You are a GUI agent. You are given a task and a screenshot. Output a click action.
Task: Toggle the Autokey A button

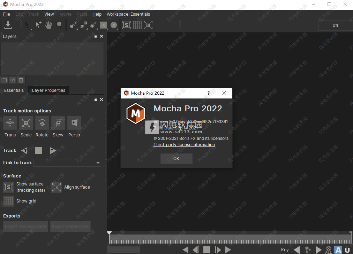(338, 250)
